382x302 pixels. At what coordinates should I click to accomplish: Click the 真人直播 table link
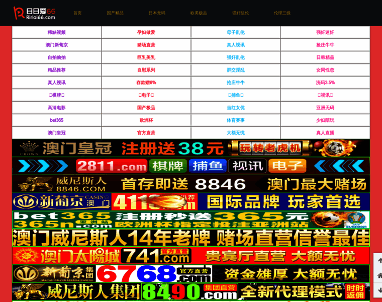pyautogui.click(x=325, y=133)
